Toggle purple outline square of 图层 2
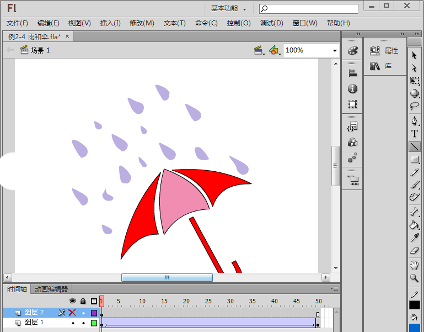This screenshot has height=332, width=424. point(94,313)
